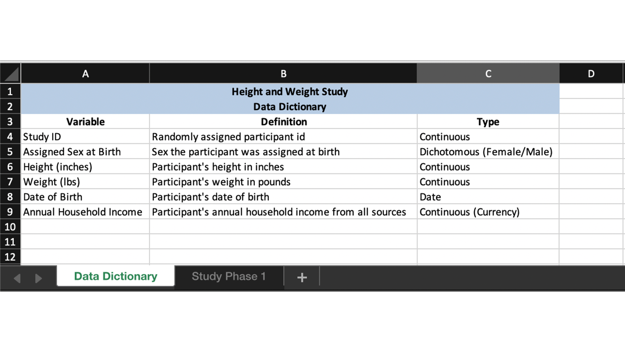Select the Annual Household Income cell
Viewport: 625px width, 352px height.
[85, 212]
